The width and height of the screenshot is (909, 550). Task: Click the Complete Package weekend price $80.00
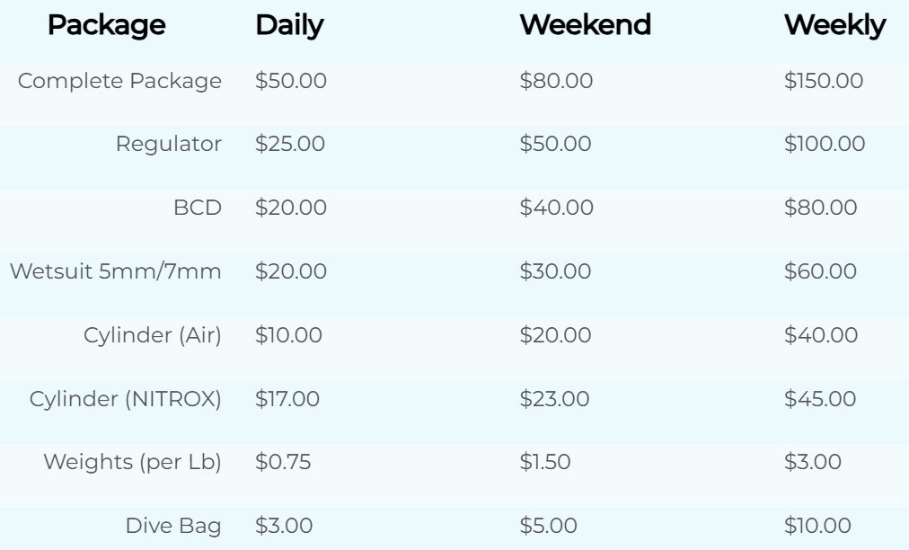tap(556, 81)
